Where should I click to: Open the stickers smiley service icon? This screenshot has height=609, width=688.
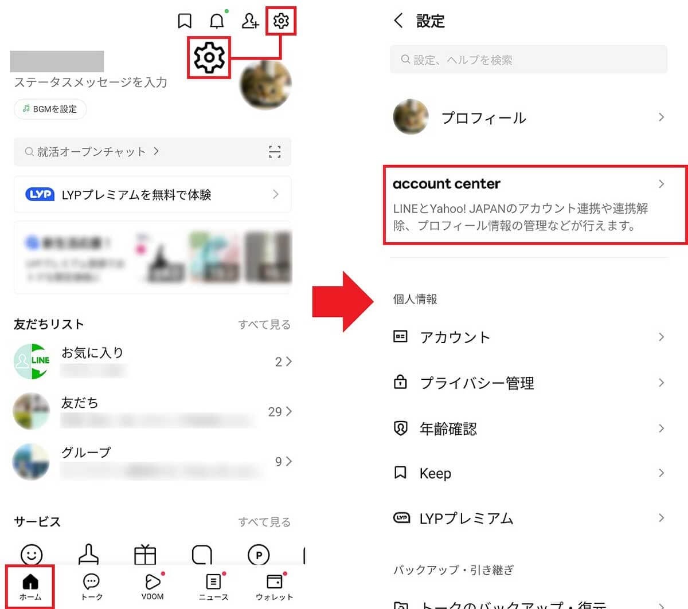click(x=32, y=555)
